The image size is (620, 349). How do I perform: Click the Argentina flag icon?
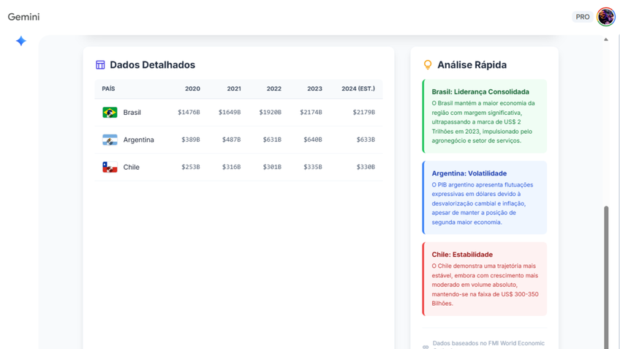(110, 140)
